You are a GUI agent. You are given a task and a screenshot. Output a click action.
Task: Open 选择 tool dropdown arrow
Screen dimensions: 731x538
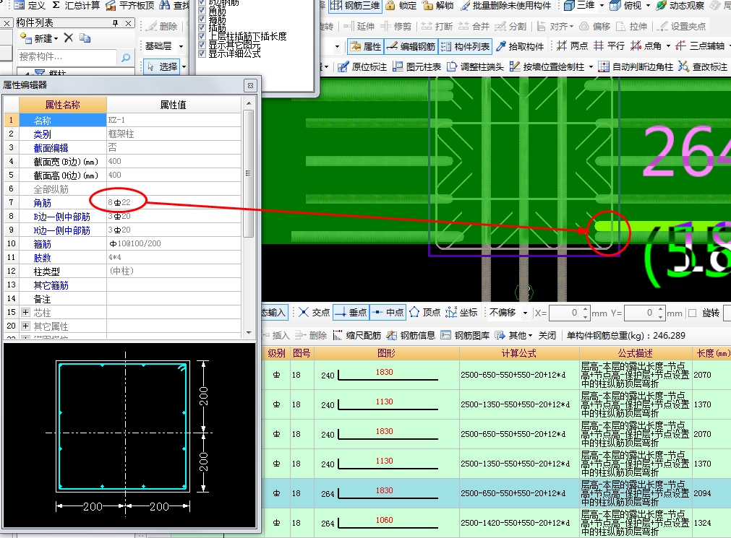pos(184,66)
